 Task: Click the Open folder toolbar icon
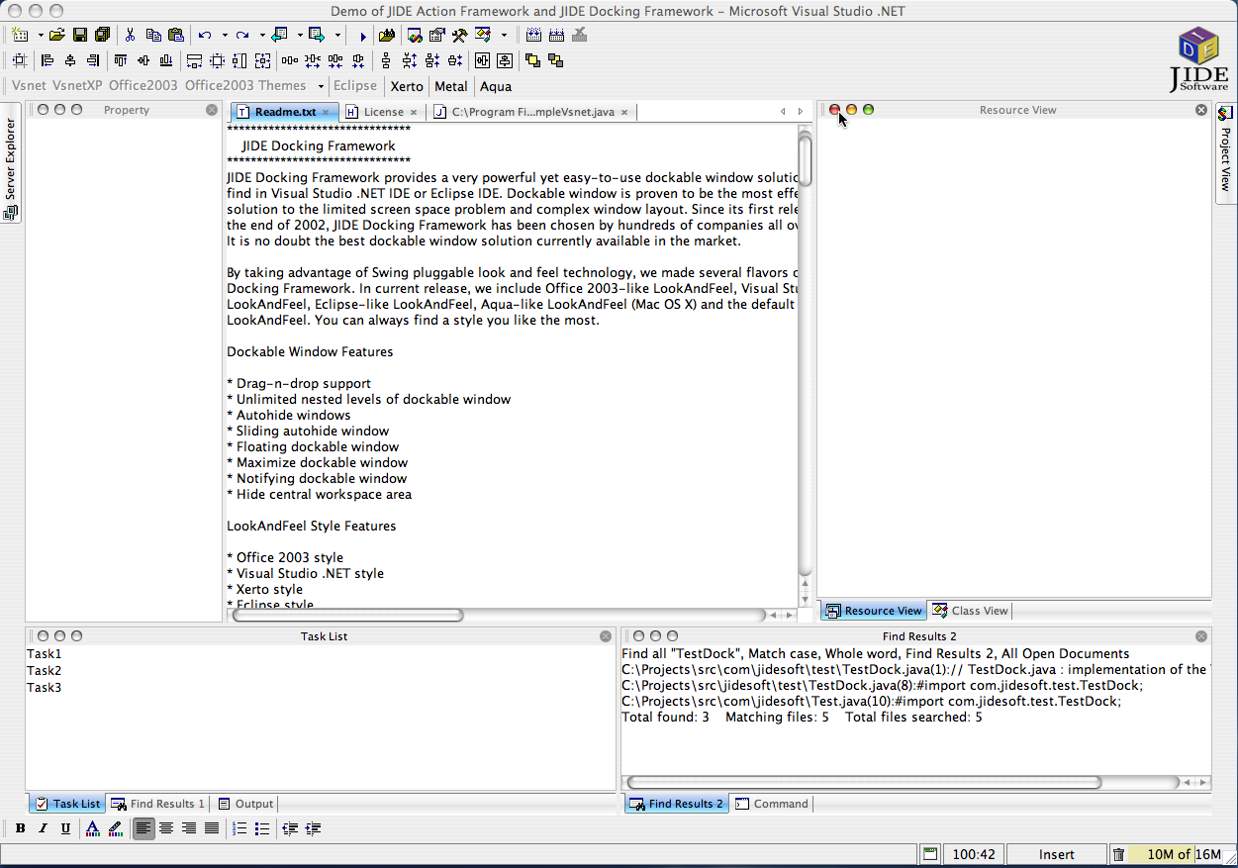56,36
